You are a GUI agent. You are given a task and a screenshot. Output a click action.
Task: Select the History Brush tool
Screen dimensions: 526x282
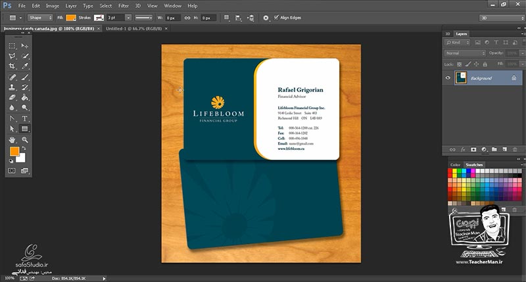click(25, 87)
